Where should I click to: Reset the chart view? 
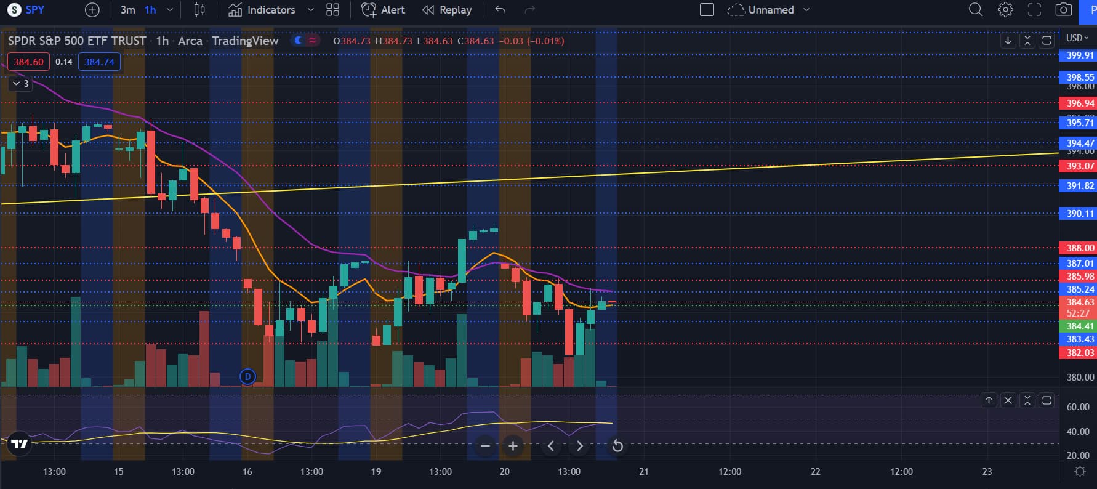tap(617, 446)
